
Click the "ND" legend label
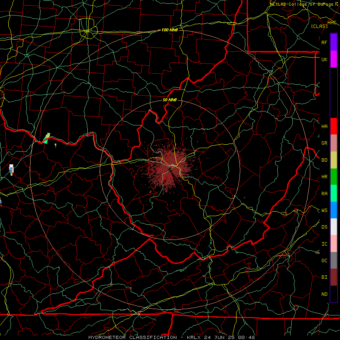(324, 294)
